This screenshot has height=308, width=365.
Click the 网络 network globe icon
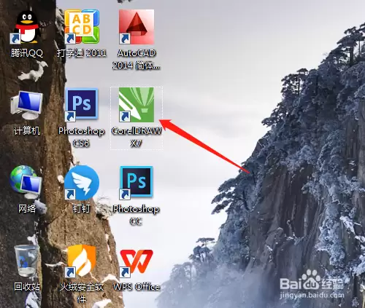[26, 182]
